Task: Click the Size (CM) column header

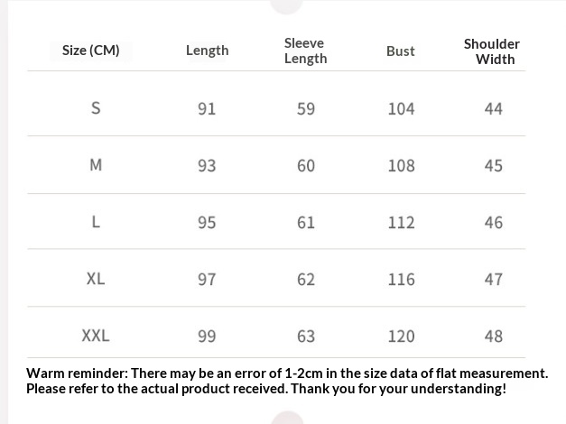Action: click(x=91, y=51)
